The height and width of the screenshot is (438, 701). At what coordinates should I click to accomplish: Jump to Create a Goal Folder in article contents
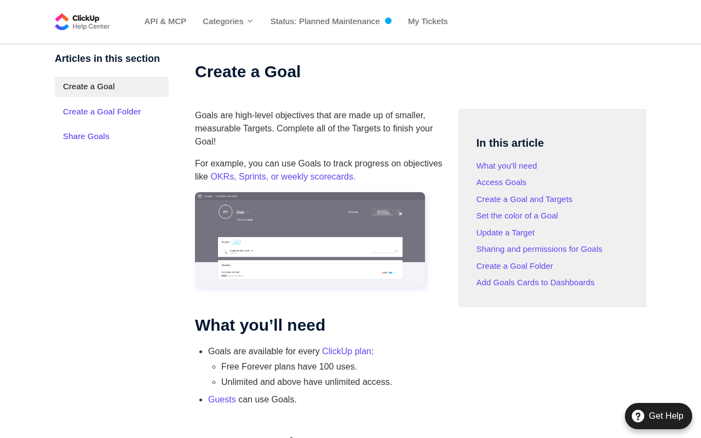point(515,266)
